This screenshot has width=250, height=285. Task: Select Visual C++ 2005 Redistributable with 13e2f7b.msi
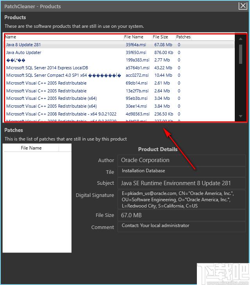coord(119,91)
